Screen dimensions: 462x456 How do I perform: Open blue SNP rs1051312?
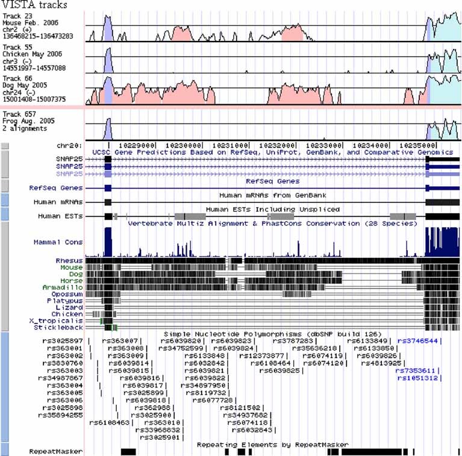tap(417, 378)
